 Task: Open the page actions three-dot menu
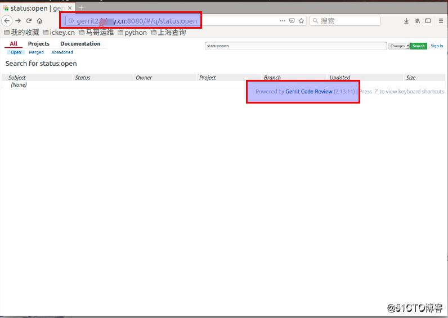pyautogui.click(x=283, y=21)
